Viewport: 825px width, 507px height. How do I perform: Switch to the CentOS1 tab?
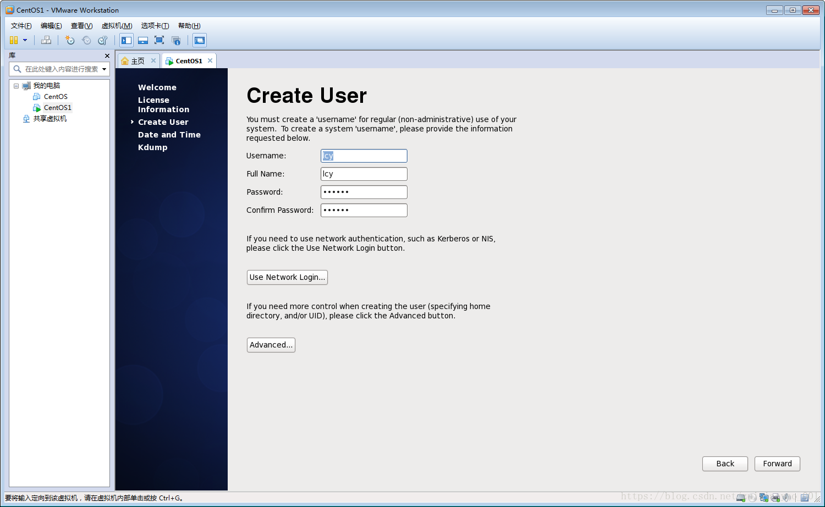189,61
